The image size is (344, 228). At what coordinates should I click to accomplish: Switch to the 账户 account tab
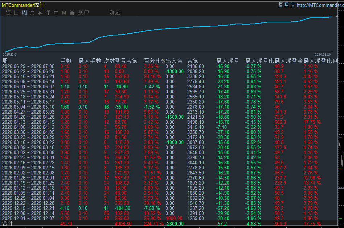point(83,13)
